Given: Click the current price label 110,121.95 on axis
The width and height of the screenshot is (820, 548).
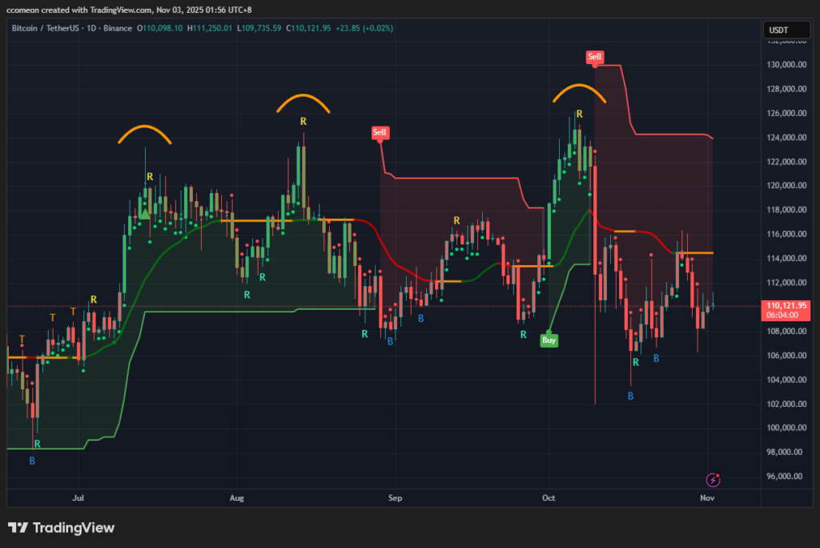Looking at the screenshot, I should coord(785,306).
